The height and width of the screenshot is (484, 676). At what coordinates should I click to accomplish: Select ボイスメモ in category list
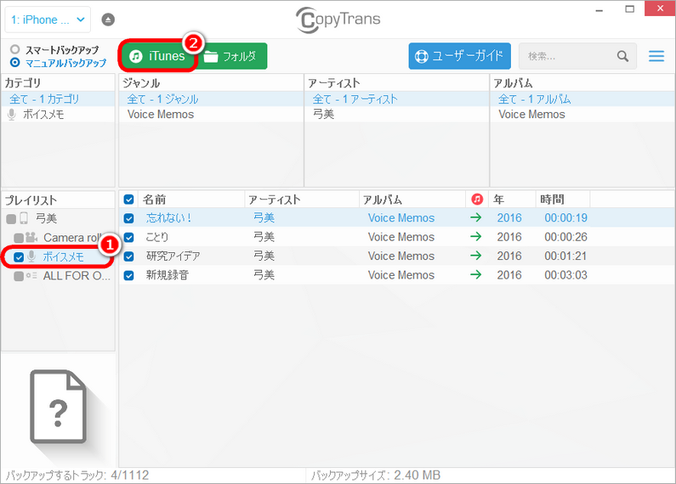point(58,115)
